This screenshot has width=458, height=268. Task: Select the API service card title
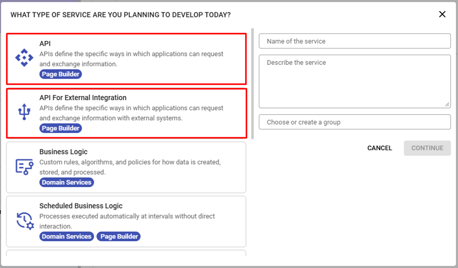pyautogui.click(x=45, y=44)
